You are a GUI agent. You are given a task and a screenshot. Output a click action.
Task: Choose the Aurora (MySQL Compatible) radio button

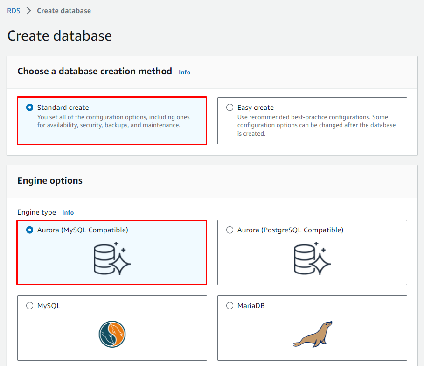(x=30, y=230)
